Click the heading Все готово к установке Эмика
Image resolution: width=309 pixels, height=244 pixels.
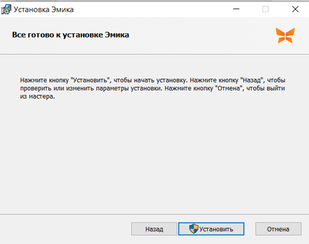(70, 35)
